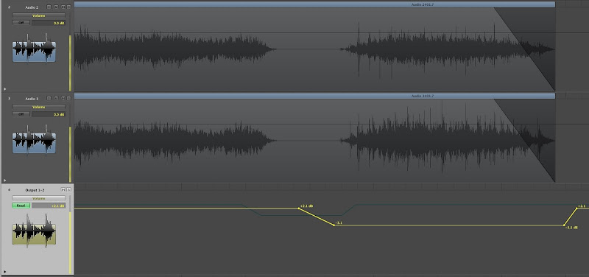The height and width of the screenshot is (277, 589).
Task: Mute the Audio 3 track
Action: click(x=63, y=98)
